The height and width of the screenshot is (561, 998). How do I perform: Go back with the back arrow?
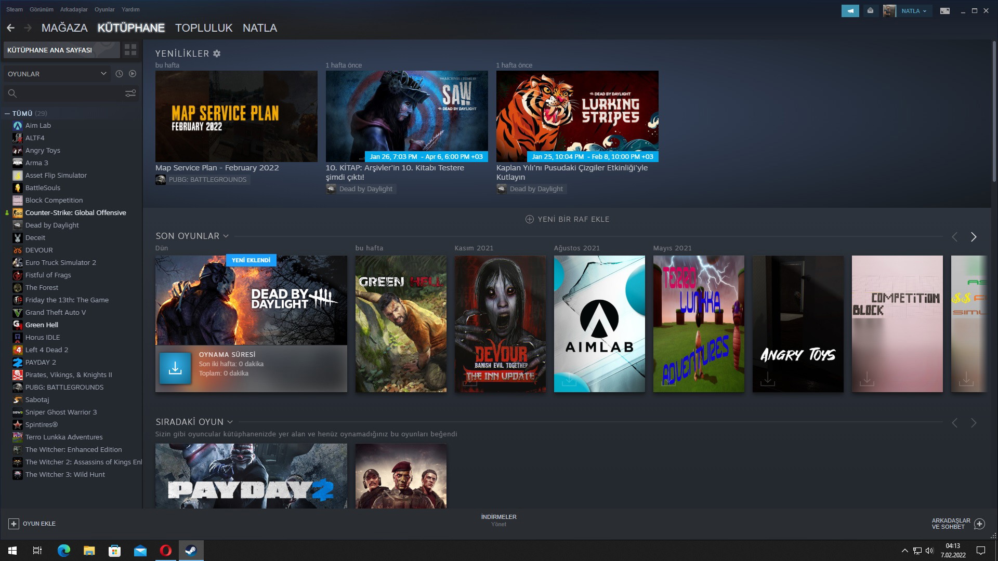click(10, 28)
